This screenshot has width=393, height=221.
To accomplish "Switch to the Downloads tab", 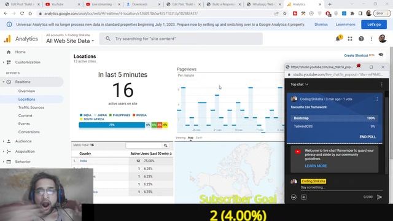I will (x=143, y=4).
